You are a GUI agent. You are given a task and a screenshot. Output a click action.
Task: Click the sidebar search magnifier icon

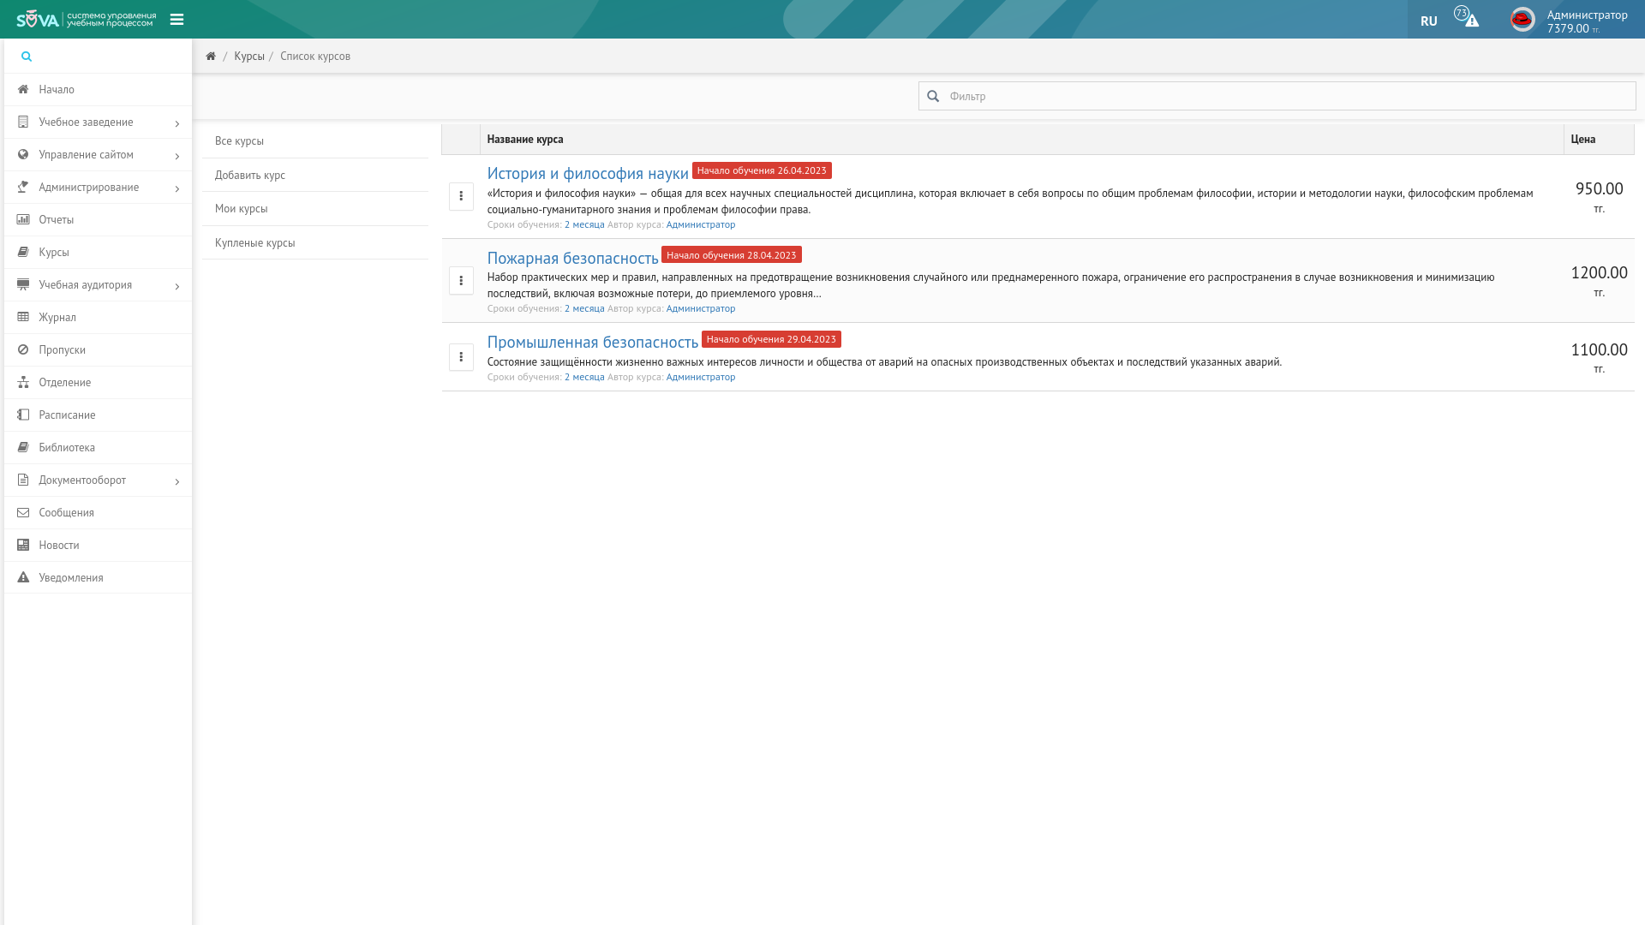(x=27, y=57)
